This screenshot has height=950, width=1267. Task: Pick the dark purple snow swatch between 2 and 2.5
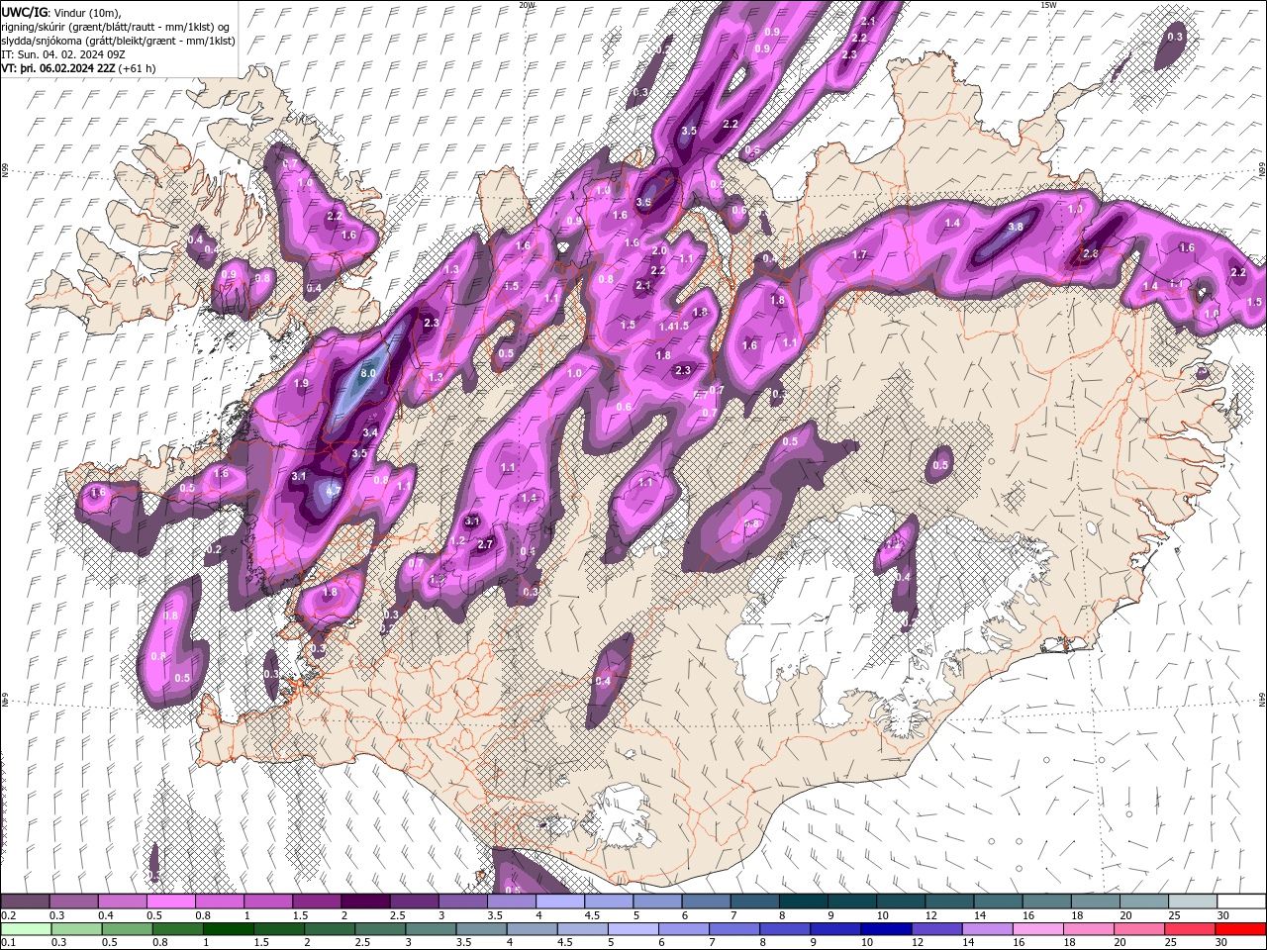(x=365, y=902)
